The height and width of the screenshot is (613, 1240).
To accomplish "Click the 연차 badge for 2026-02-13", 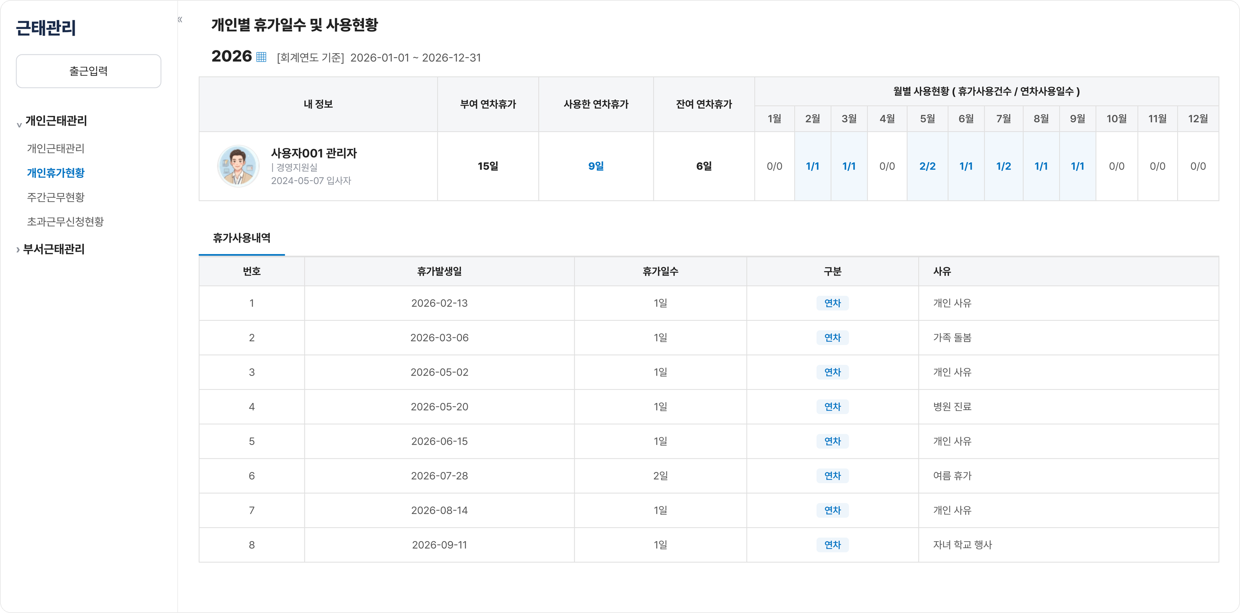I will 832,303.
